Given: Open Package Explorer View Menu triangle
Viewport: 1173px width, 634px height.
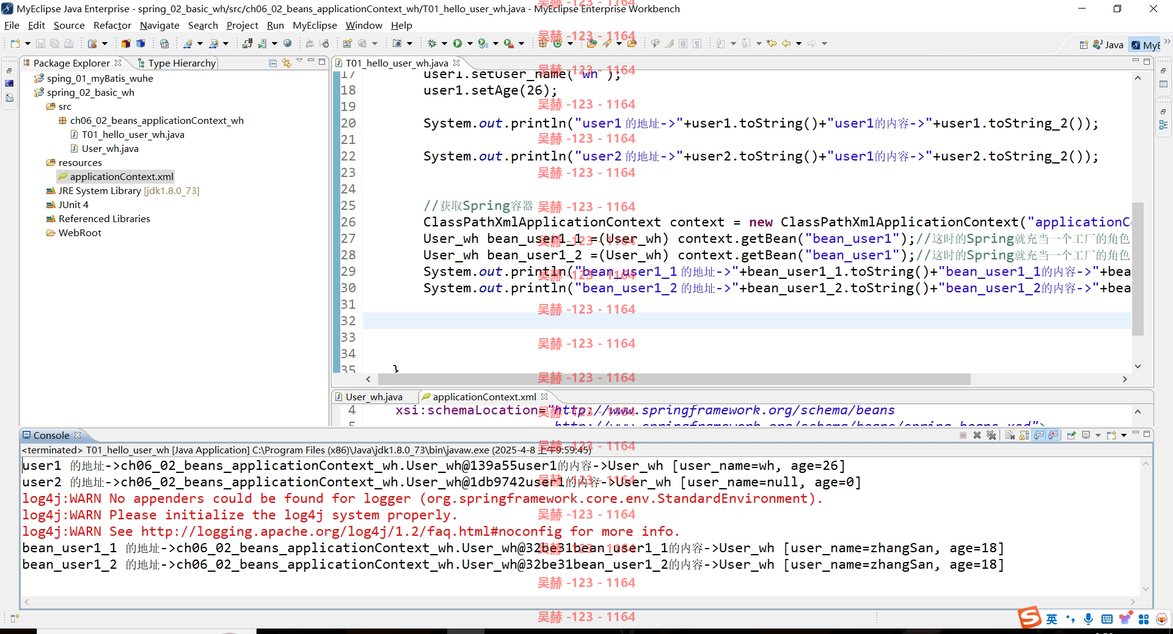Looking at the screenshot, I should [x=299, y=61].
